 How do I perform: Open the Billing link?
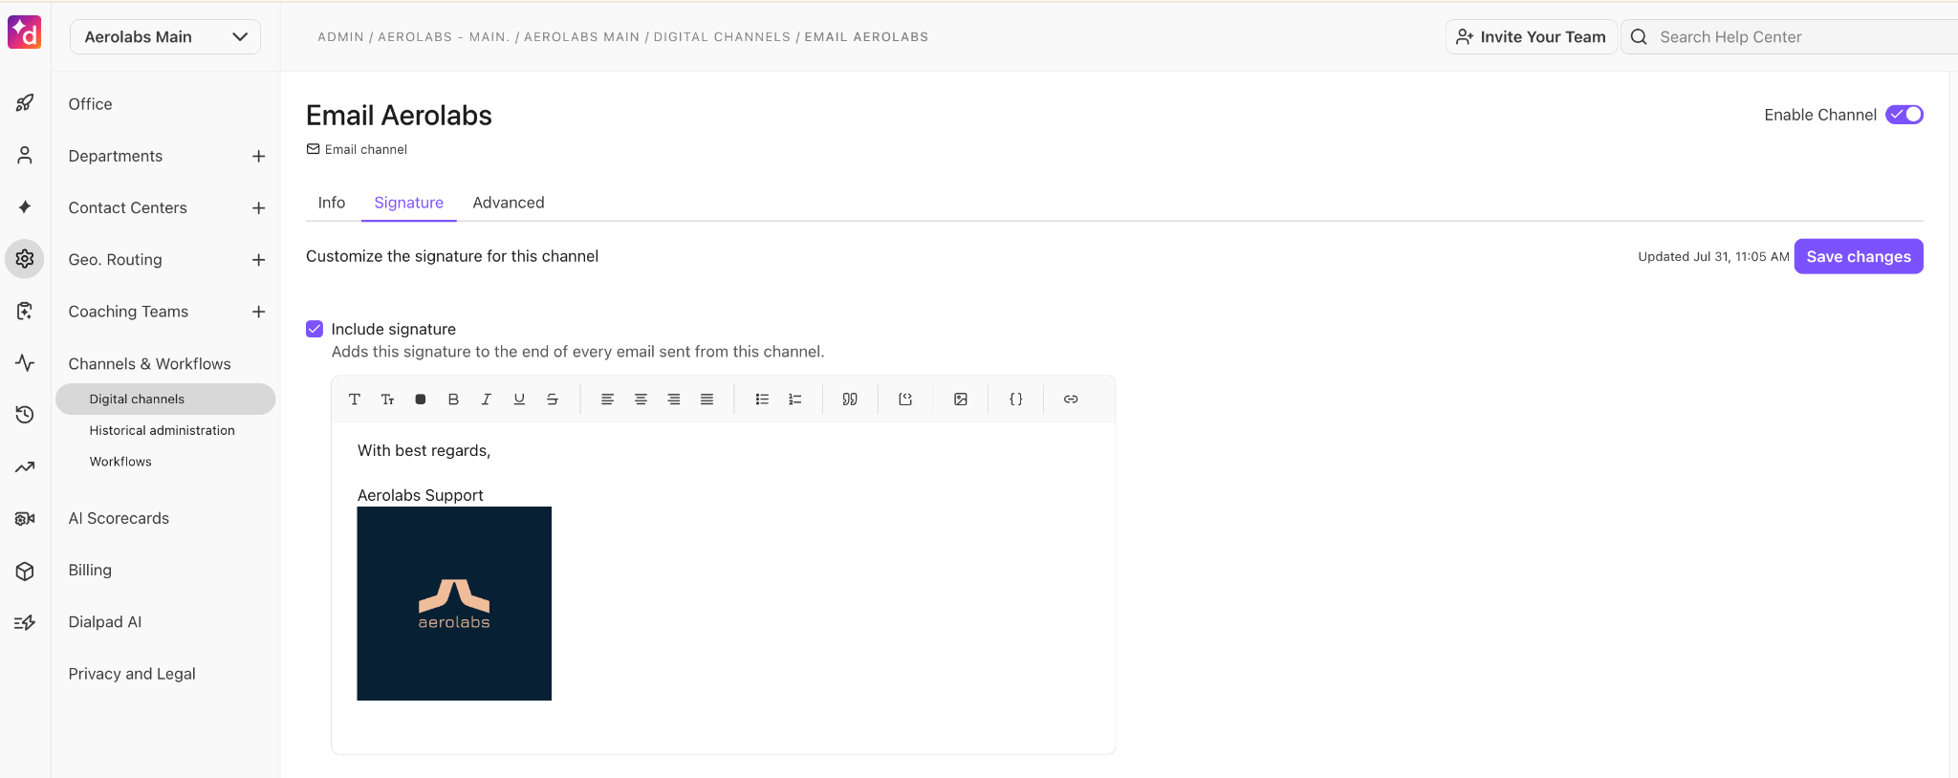pyautogui.click(x=90, y=570)
